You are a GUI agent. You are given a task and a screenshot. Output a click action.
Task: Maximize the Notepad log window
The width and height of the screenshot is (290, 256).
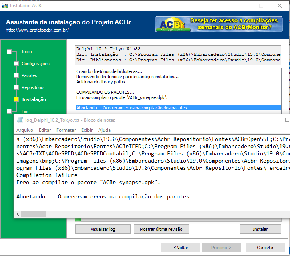tap(287, 120)
